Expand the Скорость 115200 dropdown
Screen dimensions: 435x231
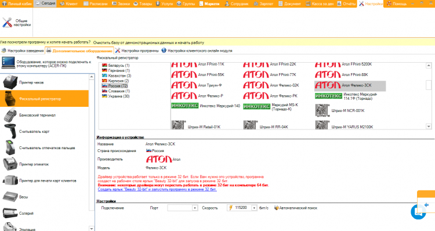(254, 208)
